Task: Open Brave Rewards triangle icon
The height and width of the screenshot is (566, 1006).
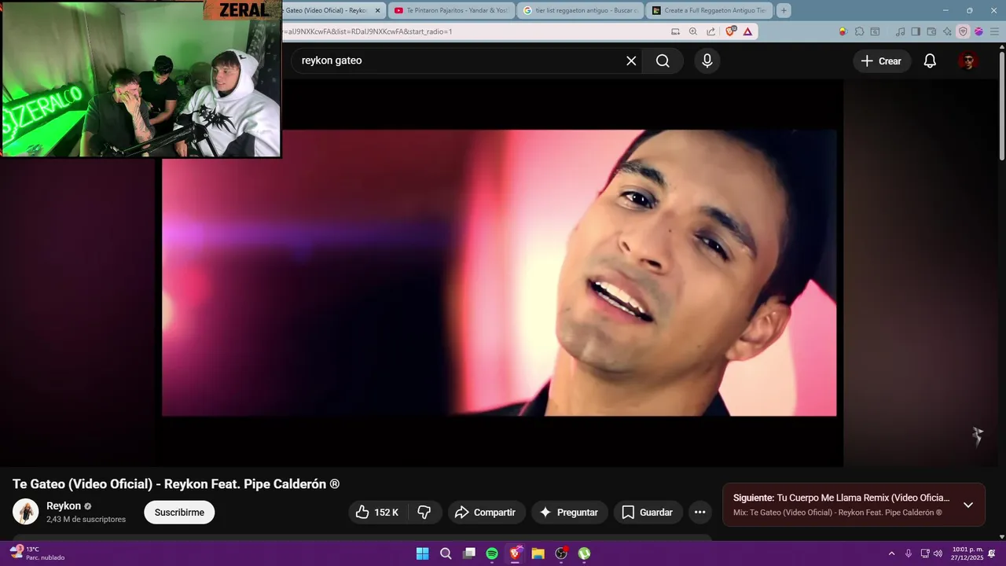Action: click(x=747, y=31)
